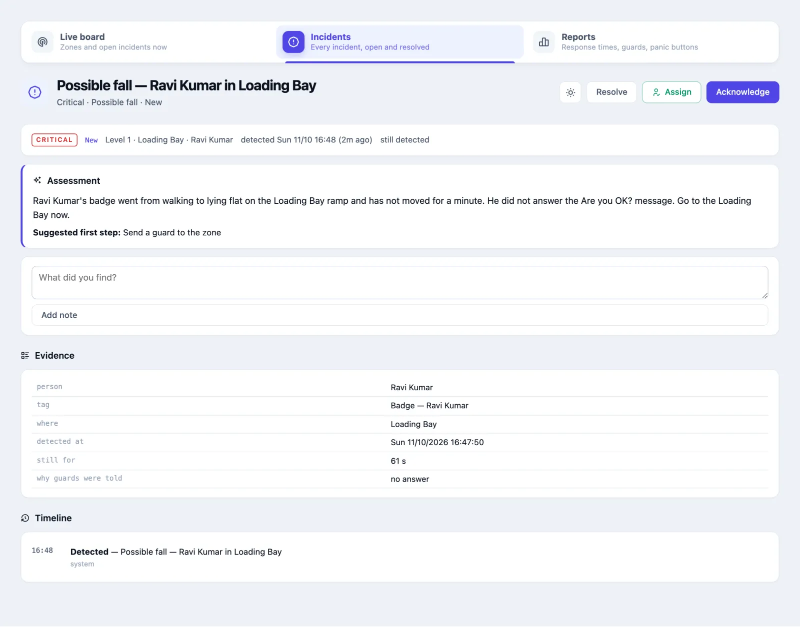Focus the 'What did you find?' note field
The image size is (800, 627).
[400, 283]
